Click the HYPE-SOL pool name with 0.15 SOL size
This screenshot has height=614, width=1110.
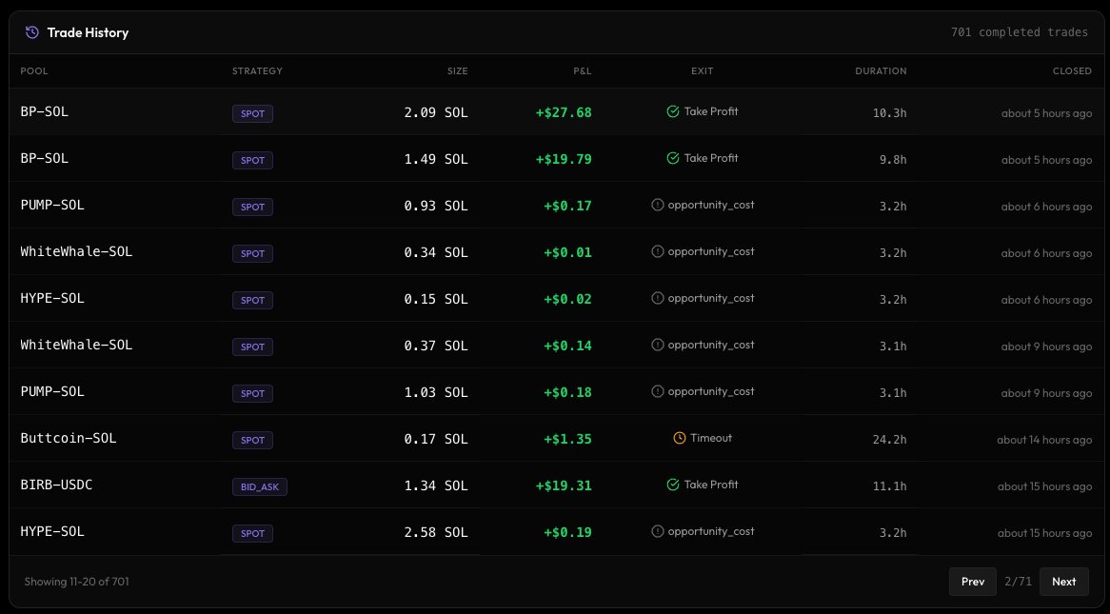click(x=52, y=299)
